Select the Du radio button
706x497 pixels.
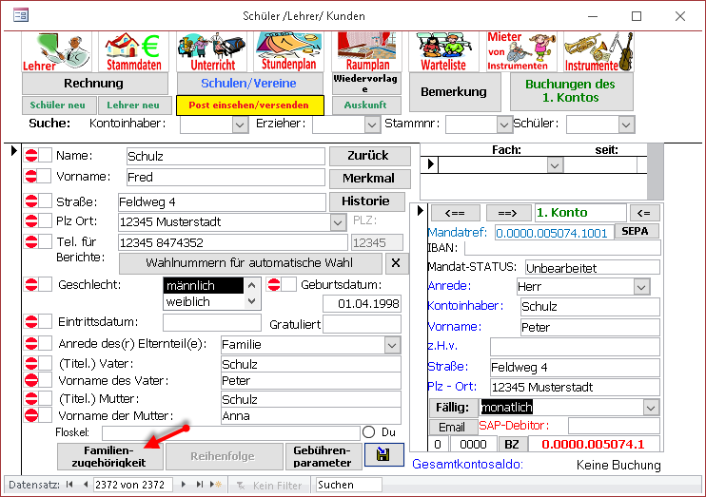[369, 432]
